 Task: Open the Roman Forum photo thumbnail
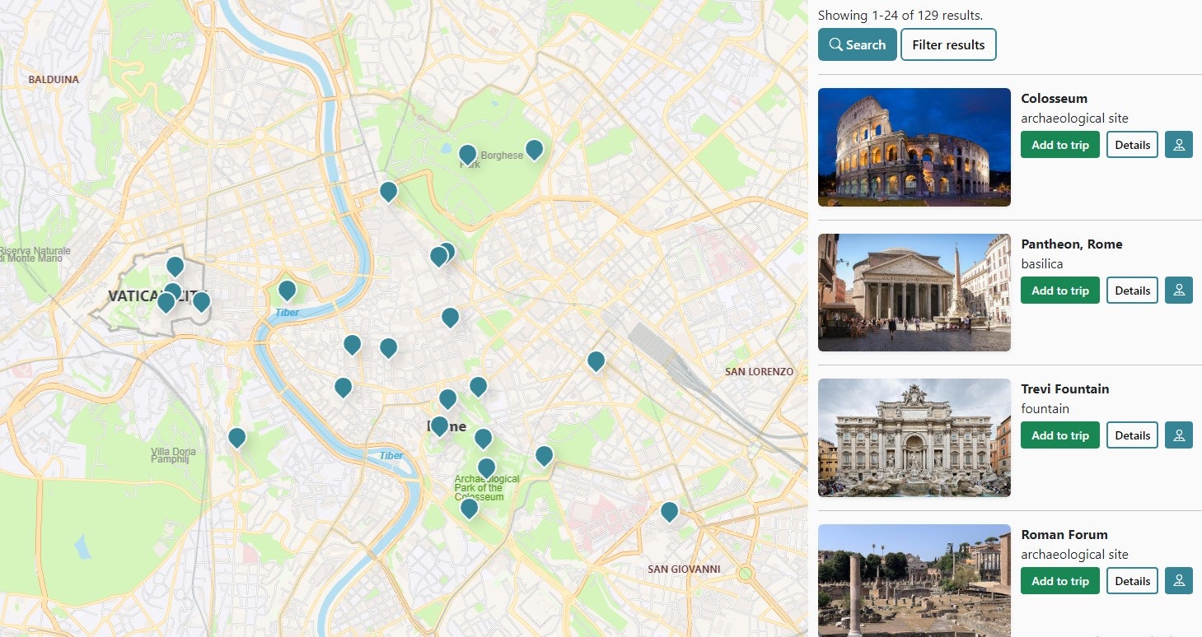pos(914,580)
